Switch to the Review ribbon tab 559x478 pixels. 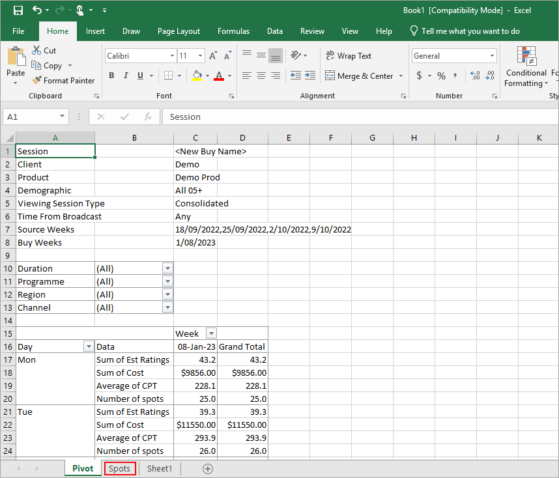(312, 31)
